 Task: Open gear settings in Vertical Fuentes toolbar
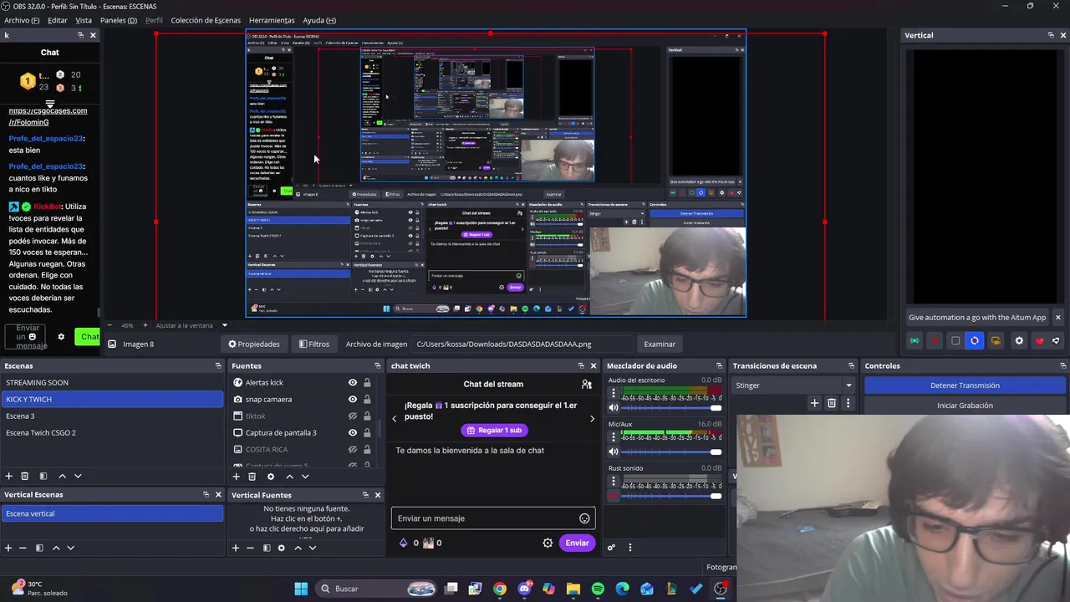[x=282, y=548]
